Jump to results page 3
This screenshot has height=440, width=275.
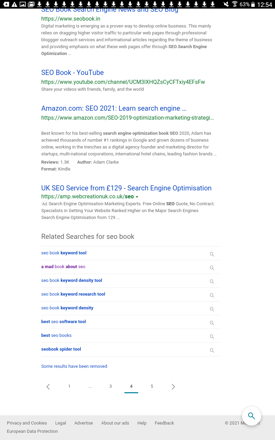111,386
